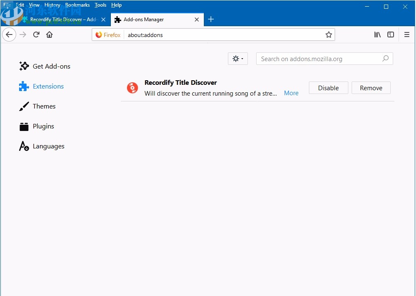416x296 pixels.
Task: Focus the addons.mozilla.org search field
Action: 320,59
